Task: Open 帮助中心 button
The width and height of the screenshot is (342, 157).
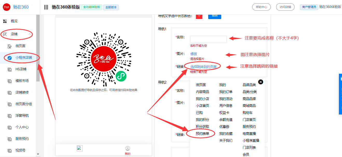Action: click(261, 7)
